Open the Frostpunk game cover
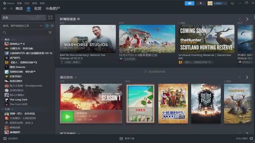 click(206, 104)
